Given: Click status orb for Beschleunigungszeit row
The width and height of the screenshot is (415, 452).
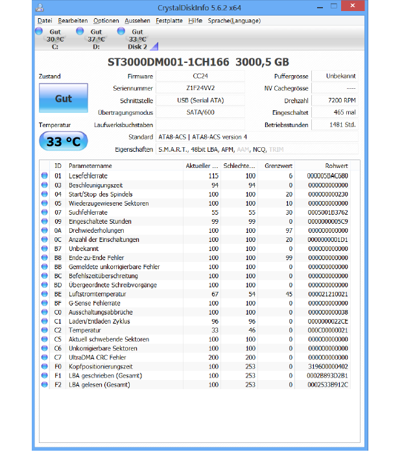Looking at the screenshot, I should click(44, 185).
